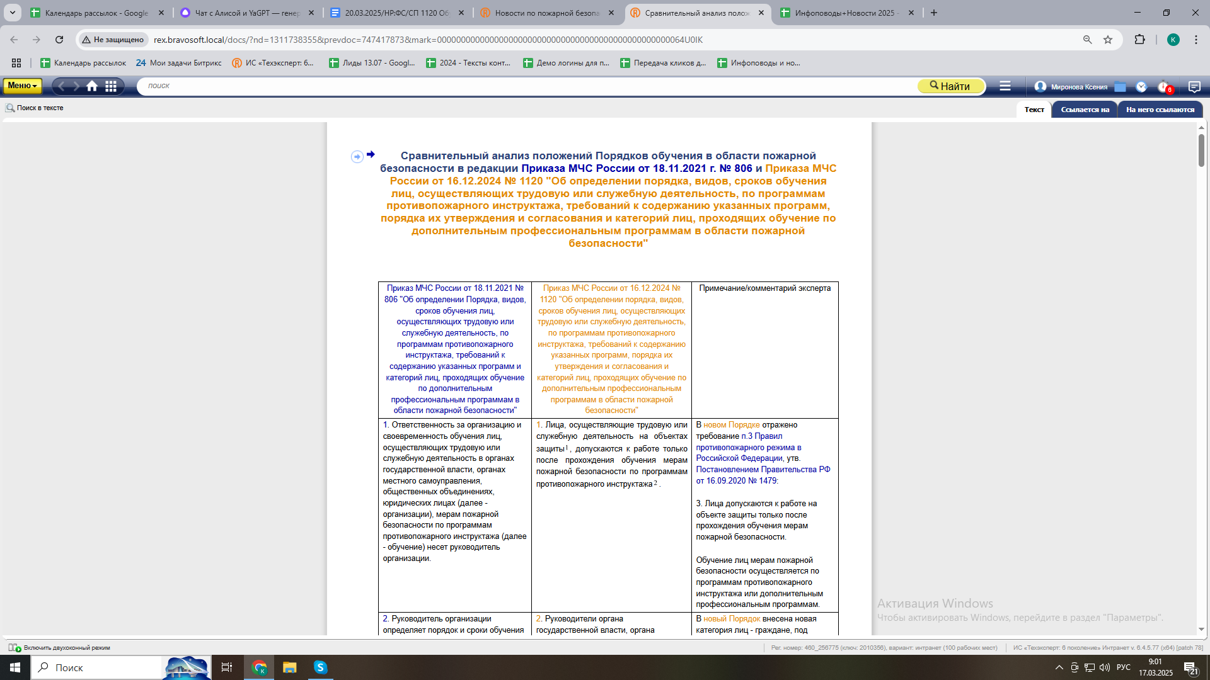This screenshot has width=1210, height=680.
Task: Click the Поиск в тексте magnifier icon
Action: (10, 108)
